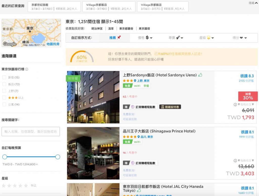Click the 地圖找房 map button
Image resolution: width=259 pixels, height=196 pixels.
point(53,44)
